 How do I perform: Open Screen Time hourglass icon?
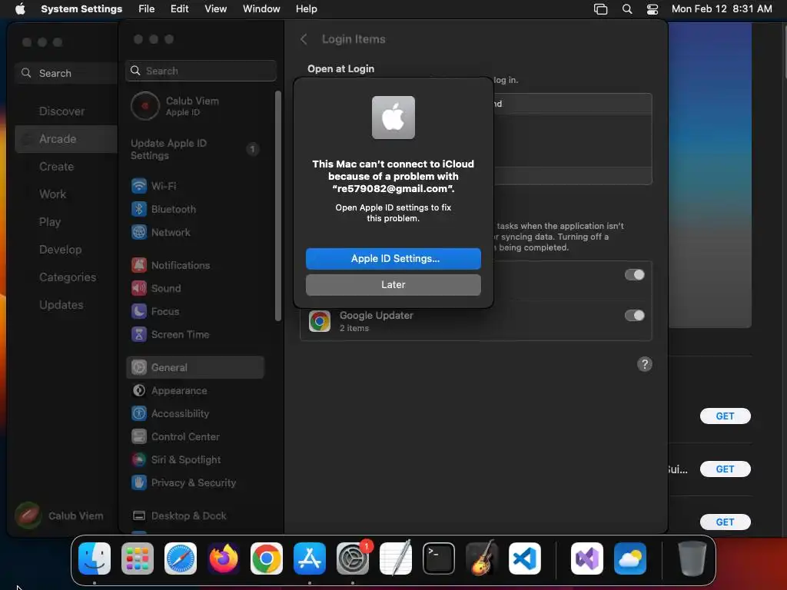[x=139, y=335]
